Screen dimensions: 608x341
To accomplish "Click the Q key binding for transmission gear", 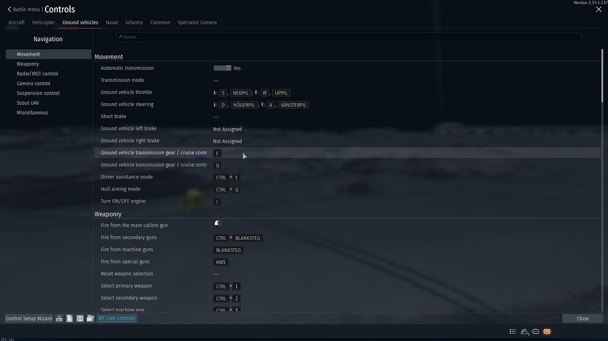I will point(217,165).
